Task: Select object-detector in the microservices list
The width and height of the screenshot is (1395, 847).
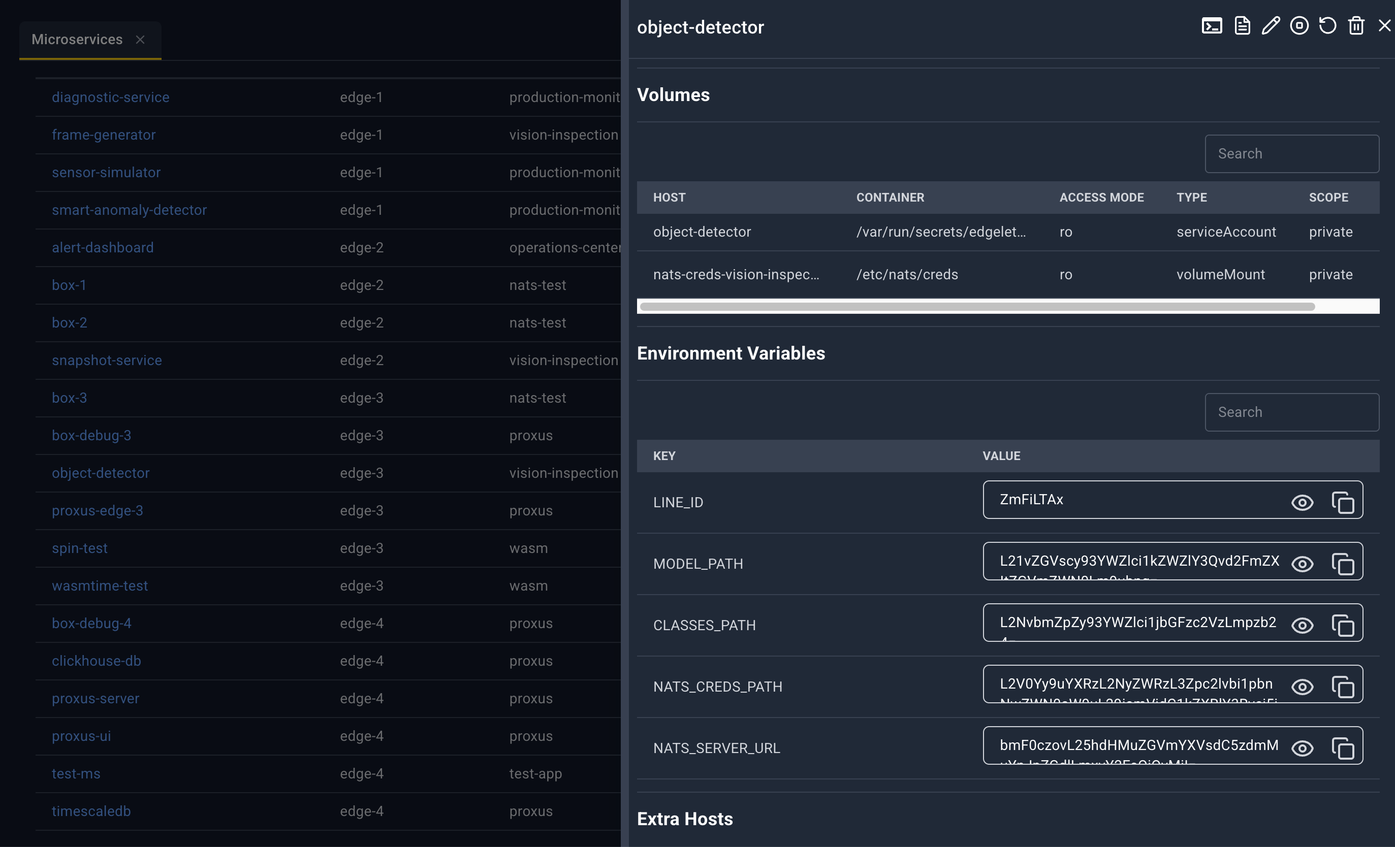Action: (101, 473)
